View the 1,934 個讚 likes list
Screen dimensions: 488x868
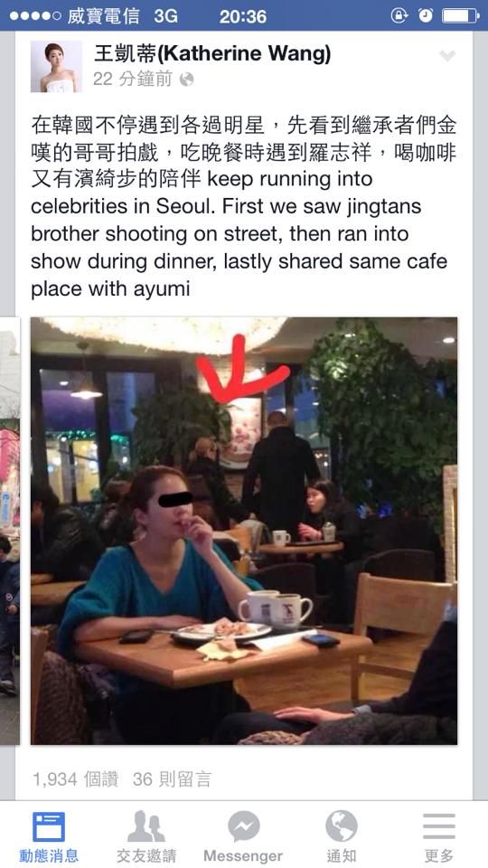click(76, 779)
